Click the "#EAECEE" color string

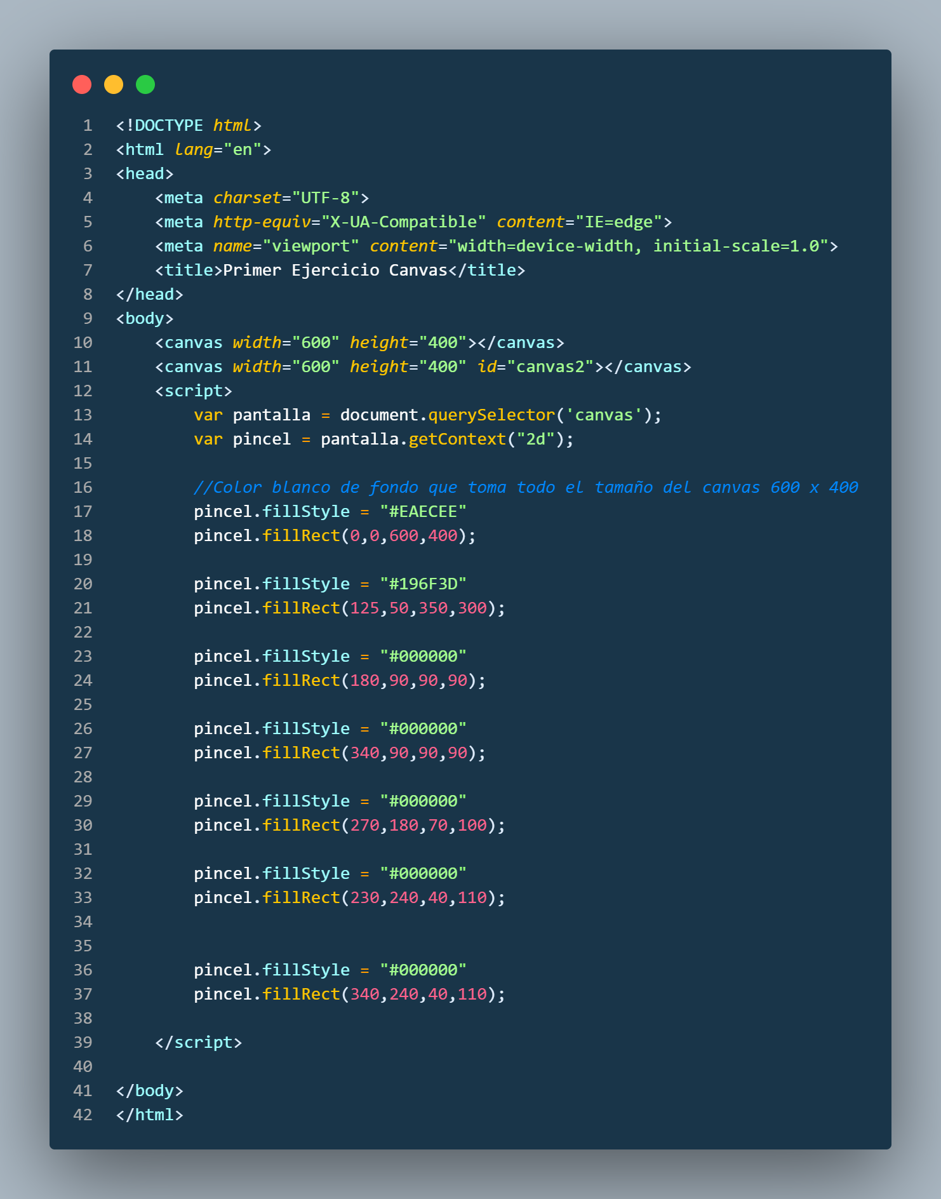423,511
